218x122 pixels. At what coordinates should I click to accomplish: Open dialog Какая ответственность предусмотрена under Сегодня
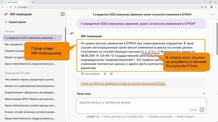(x=30, y=64)
